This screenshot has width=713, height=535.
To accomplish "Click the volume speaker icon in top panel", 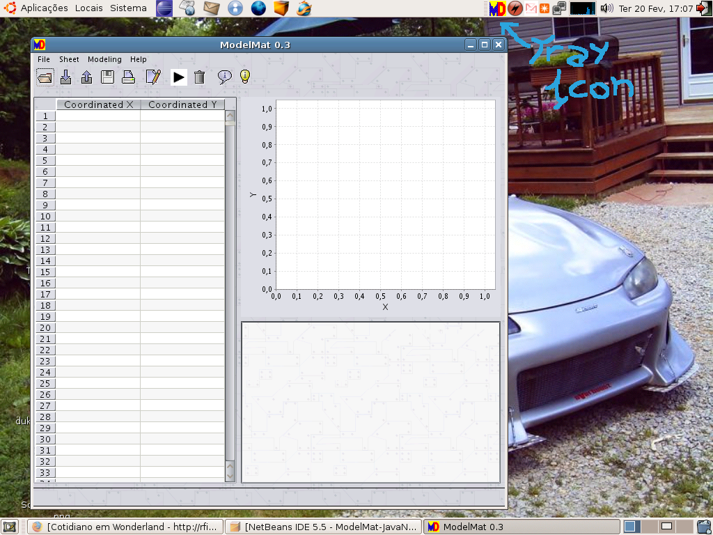I will coord(606,8).
